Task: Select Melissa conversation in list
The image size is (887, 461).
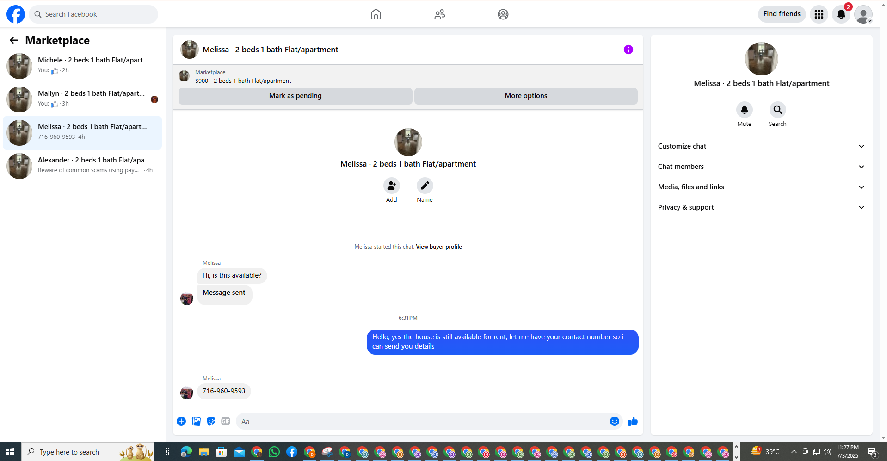Action: coord(82,132)
